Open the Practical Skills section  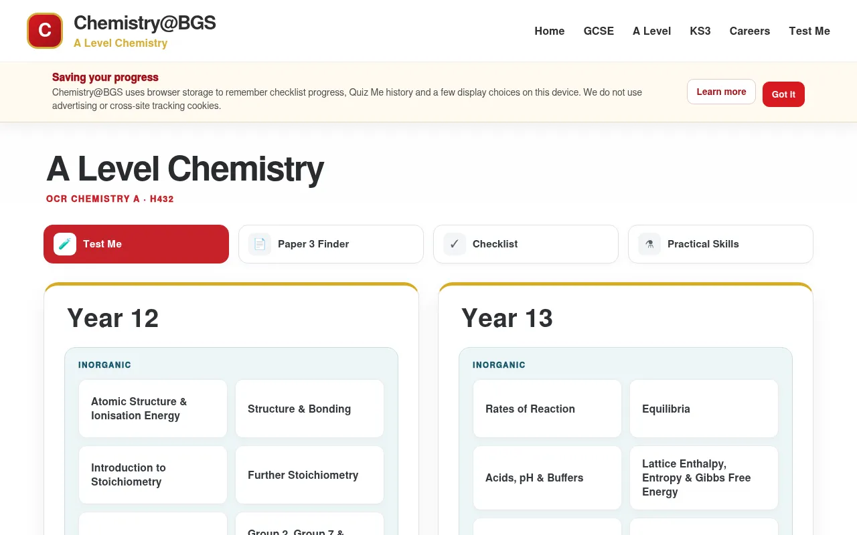(720, 244)
